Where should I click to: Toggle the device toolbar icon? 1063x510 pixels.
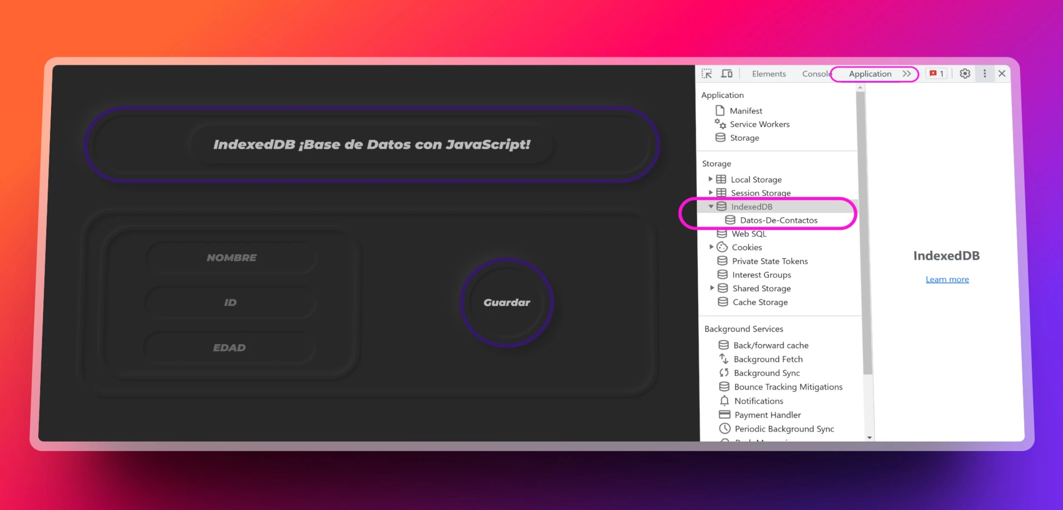727,74
